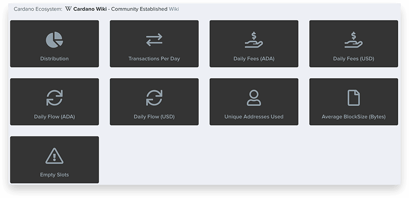This screenshot has width=409, height=198.
Task: Click the Community Established text
Action: (x=139, y=9)
